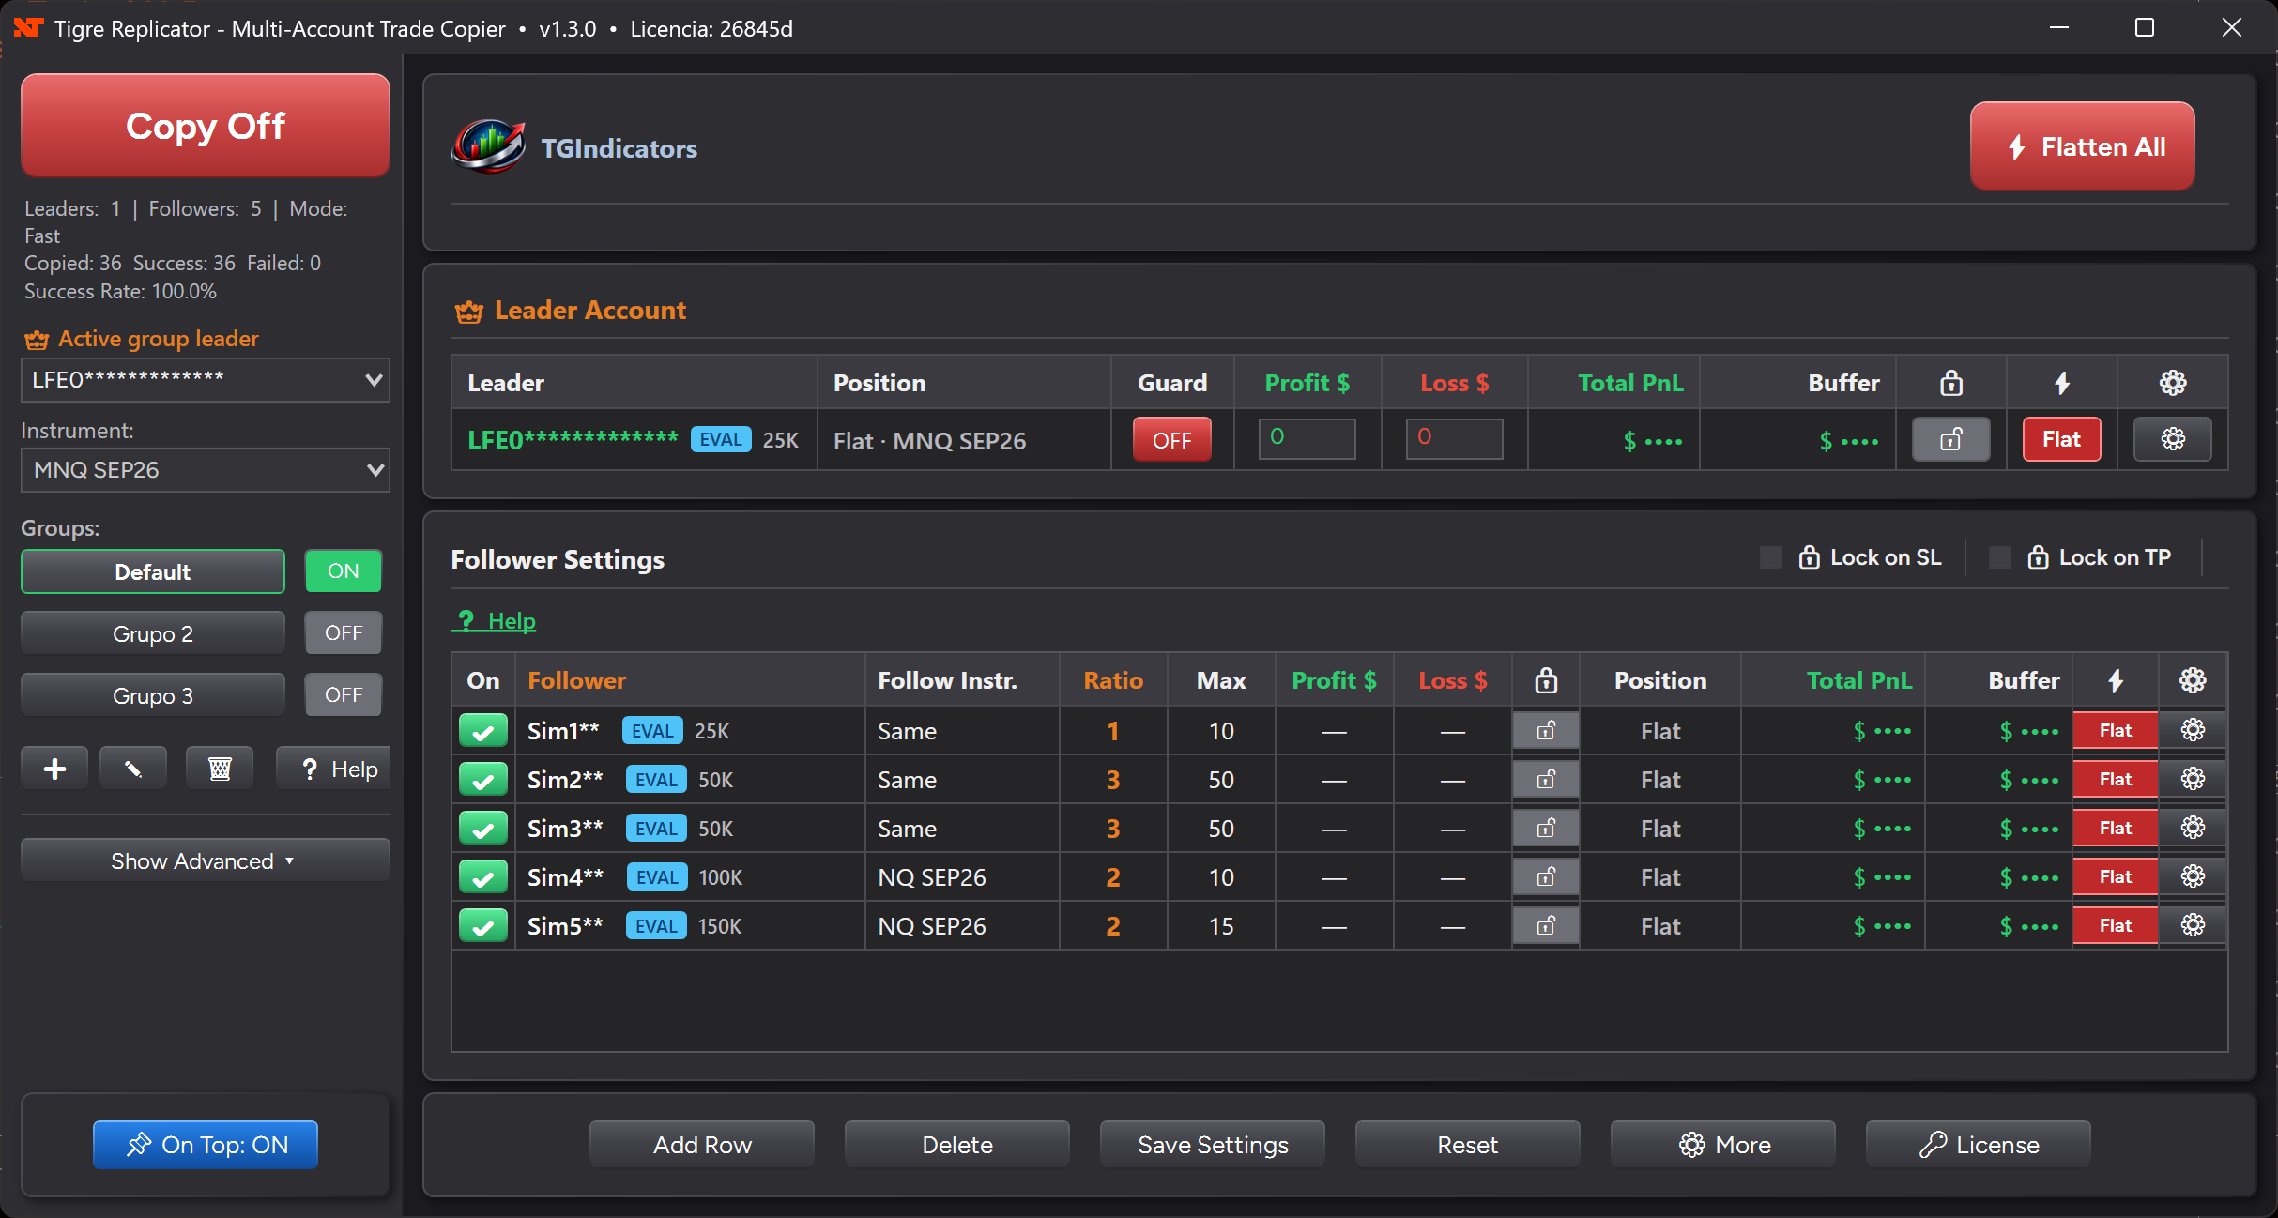Click the leader Loss $ input field
2278x1218 pixels.
coord(1455,438)
